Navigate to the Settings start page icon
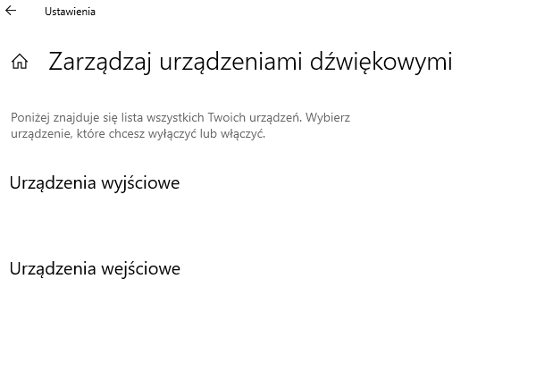The height and width of the screenshot is (372, 536). point(20,62)
